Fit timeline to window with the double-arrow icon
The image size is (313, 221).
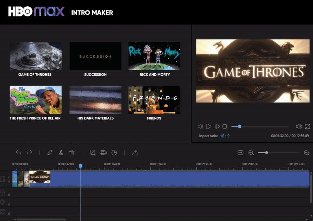point(240,152)
